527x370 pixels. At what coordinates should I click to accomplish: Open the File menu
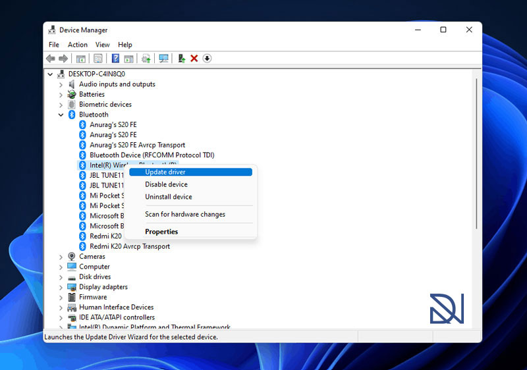[54, 45]
